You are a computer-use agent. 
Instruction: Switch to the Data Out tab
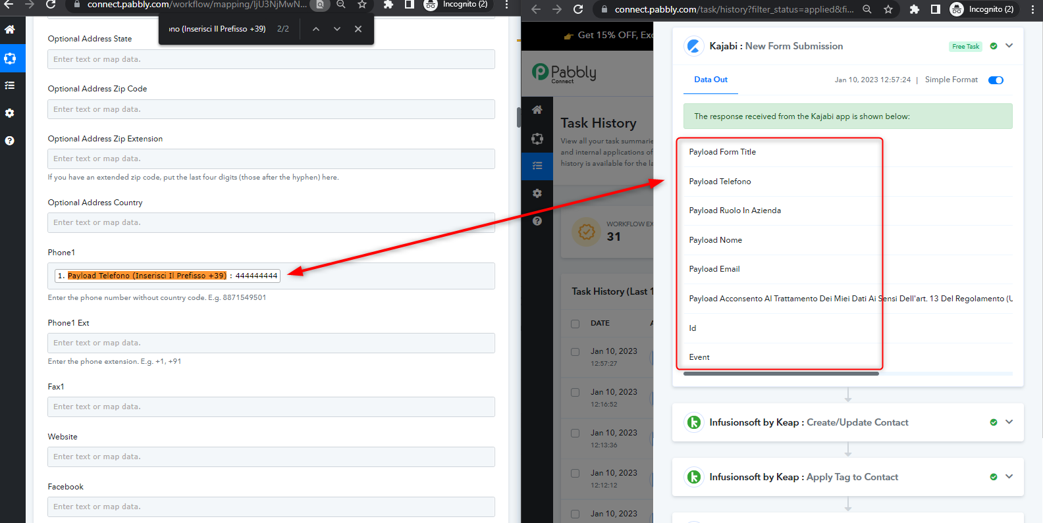pos(710,80)
